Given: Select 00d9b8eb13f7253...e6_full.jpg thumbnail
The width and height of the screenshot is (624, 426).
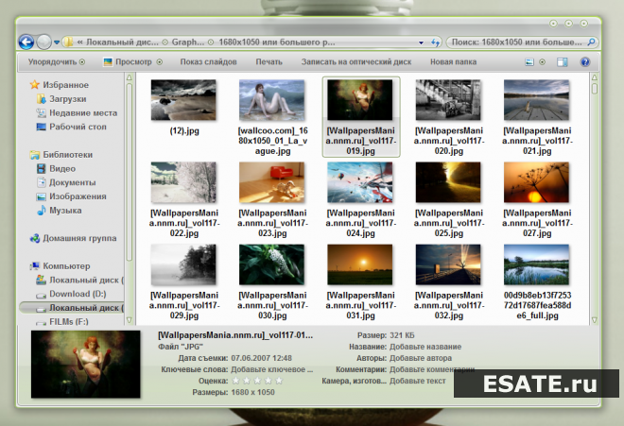Looking at the screenshot, I should point(536,264).
